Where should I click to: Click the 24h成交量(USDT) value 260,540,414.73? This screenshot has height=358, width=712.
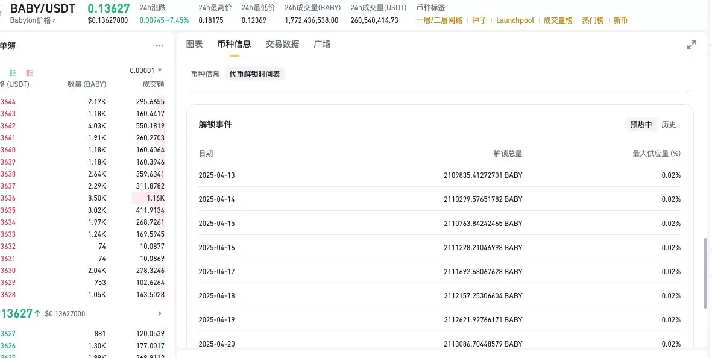point(374,20)
